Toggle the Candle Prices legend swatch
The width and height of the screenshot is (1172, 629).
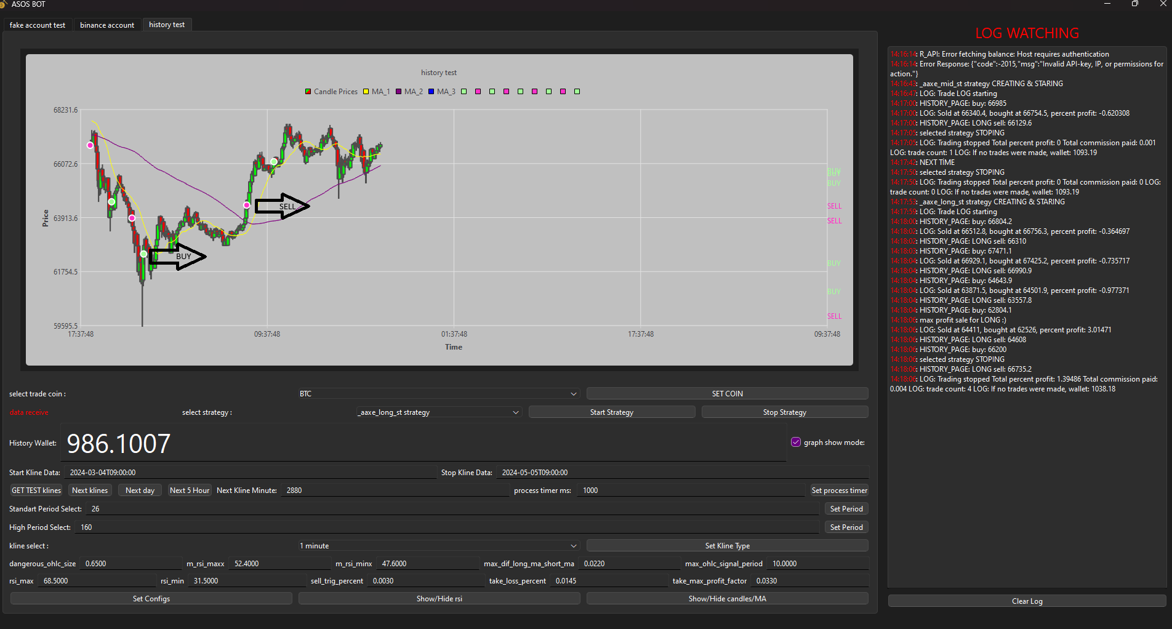point(308,92)
